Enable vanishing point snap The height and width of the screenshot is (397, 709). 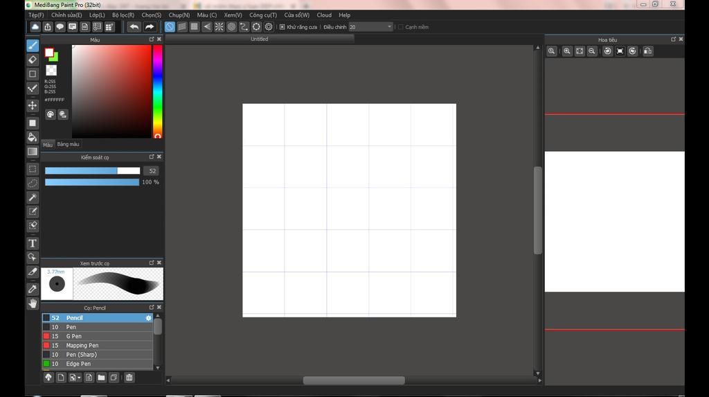[x=206, y=27]
